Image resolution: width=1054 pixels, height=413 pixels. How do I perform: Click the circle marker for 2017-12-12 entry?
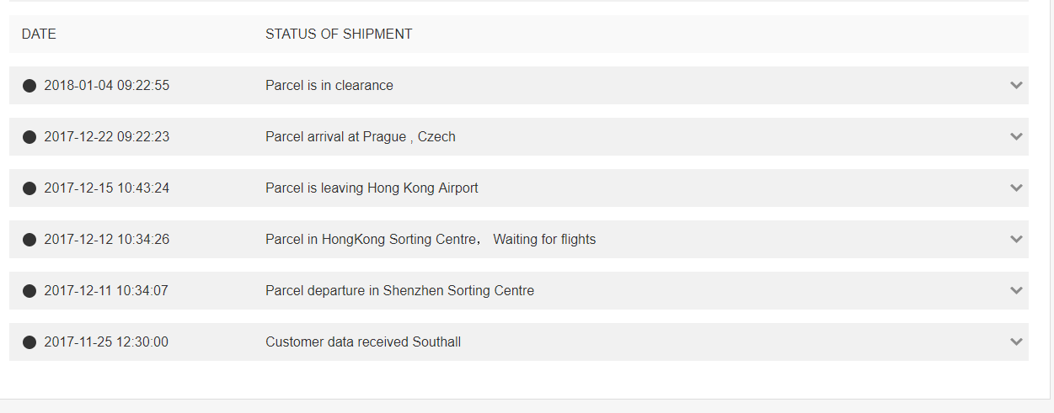tap(29, 240)
